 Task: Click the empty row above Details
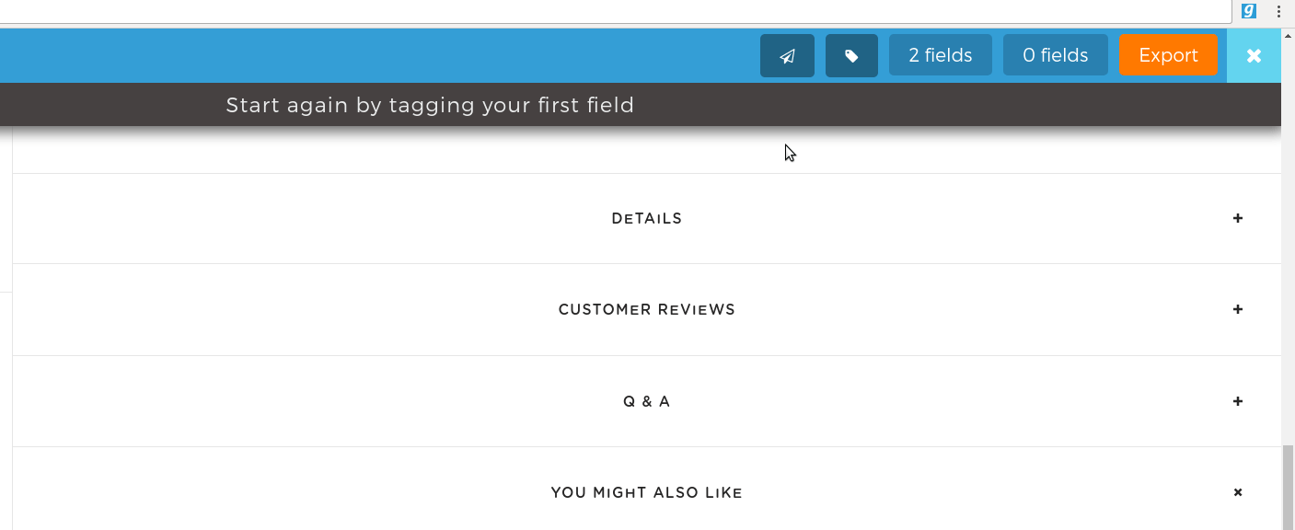[x=647, y=150]
